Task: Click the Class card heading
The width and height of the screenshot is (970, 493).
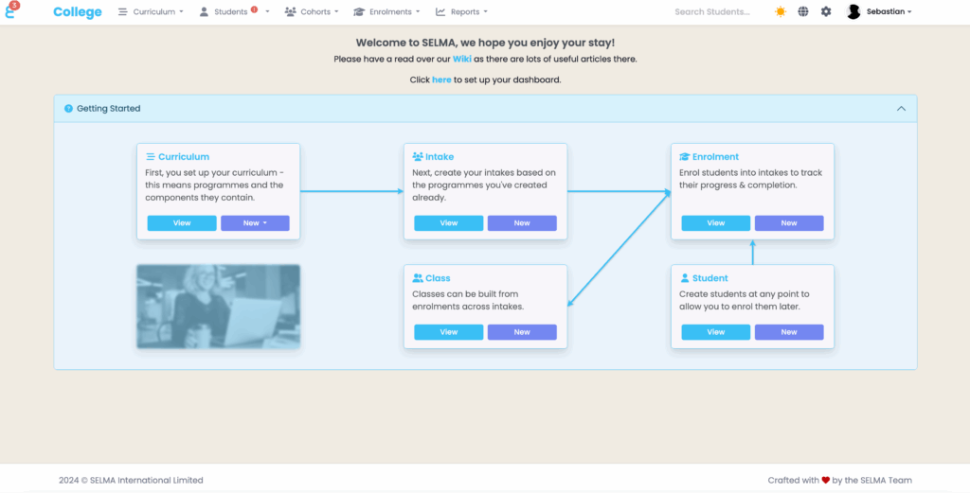Action: point(438,278)
